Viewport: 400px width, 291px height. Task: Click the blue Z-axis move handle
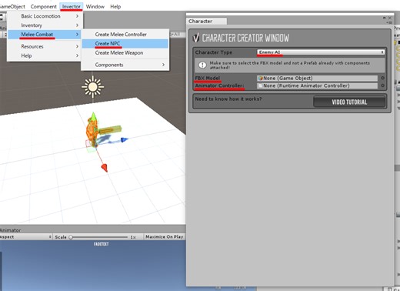pos(124,139)
